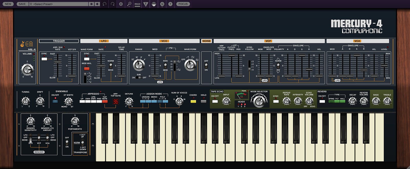The width and height of the screenshot is (410, 169).
Task: Click the warning triangle panic icon
Action: (x=146, y=4)
